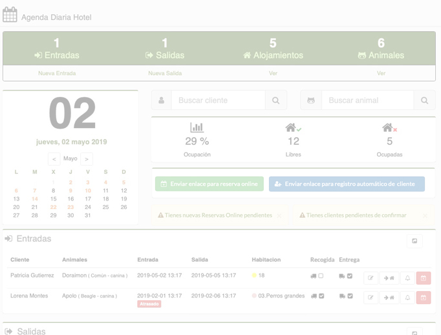The height and width of the screenshot is (335, 441).
Task: Click the Entradas panel expand icon
Action: point(414,241)
